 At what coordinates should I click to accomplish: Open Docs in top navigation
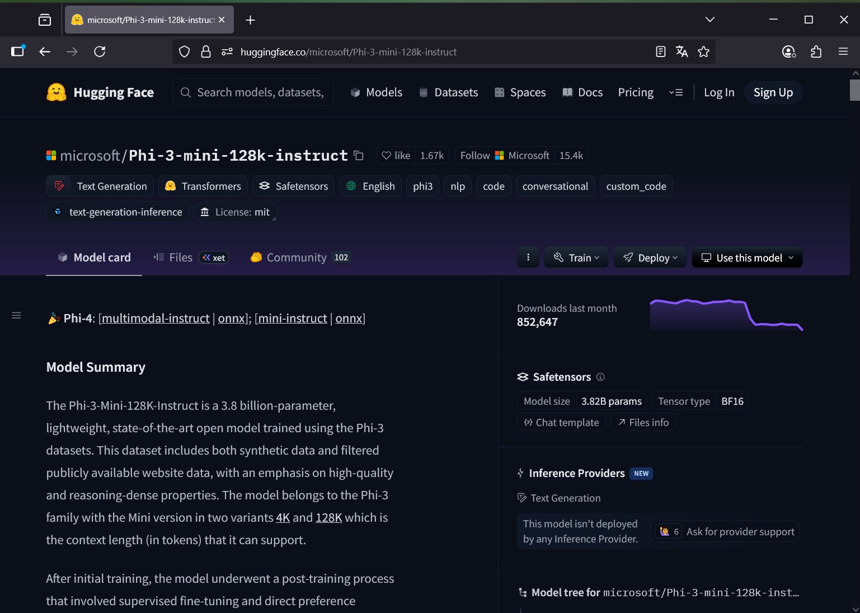[x=582, y=92]
